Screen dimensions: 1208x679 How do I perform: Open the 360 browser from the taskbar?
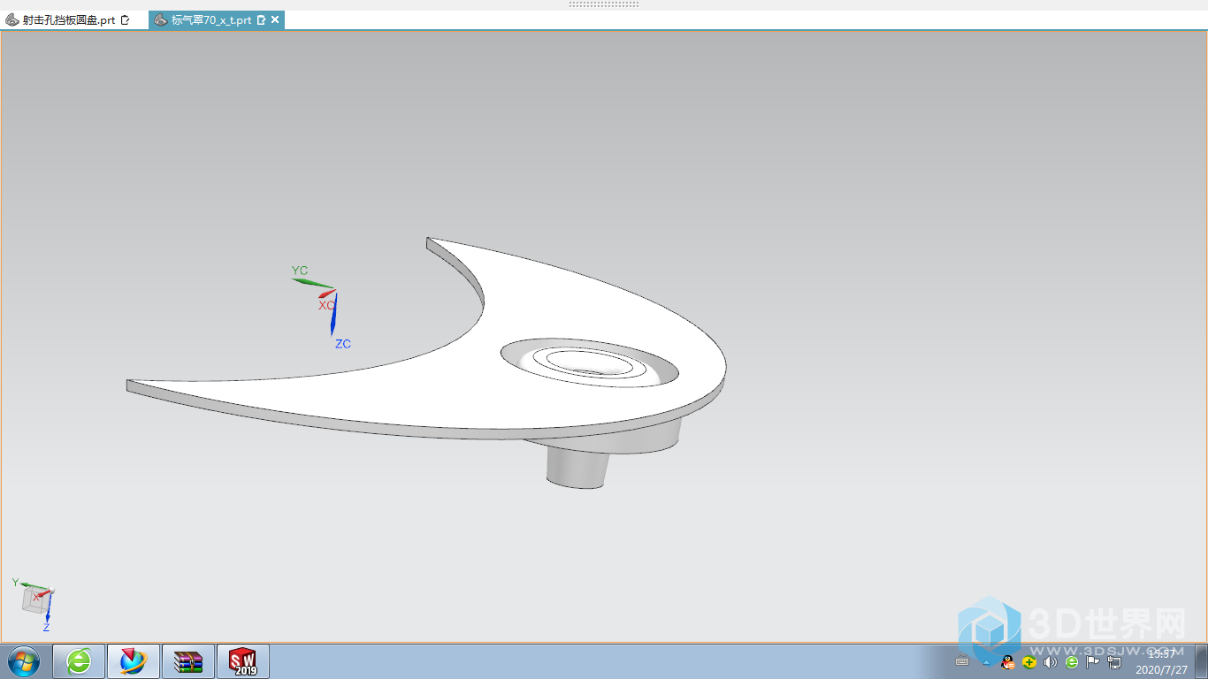(80, 661)
